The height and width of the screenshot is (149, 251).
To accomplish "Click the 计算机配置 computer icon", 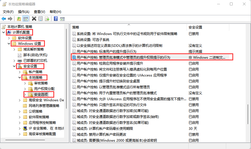I will 9,32.
